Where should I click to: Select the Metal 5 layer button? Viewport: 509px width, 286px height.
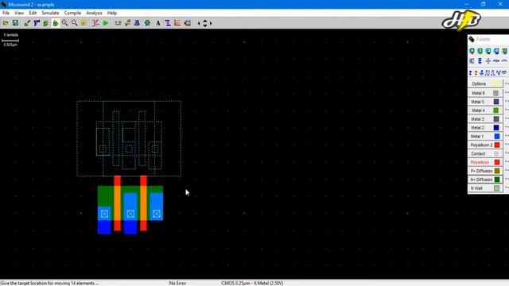(485, 102)
